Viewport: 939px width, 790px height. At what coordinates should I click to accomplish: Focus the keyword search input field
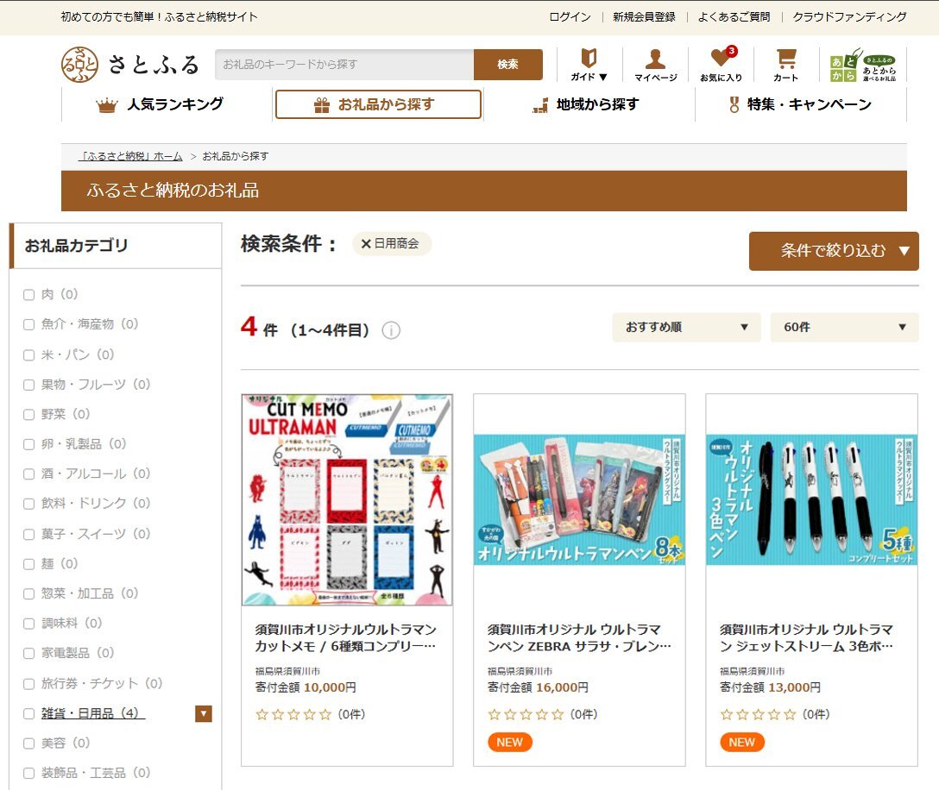pyautogui.click(x=344, y=65)
